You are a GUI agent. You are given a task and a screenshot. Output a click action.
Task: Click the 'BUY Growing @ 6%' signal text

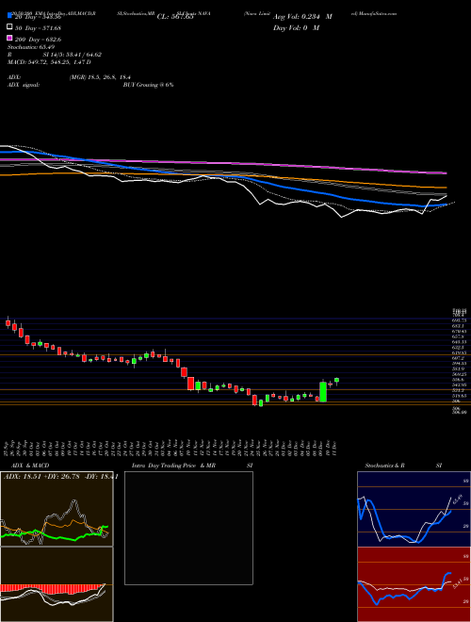[148, 85]
